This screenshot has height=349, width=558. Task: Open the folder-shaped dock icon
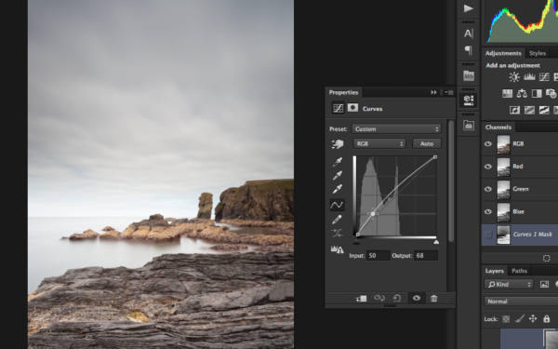click(x=469, y=125)
